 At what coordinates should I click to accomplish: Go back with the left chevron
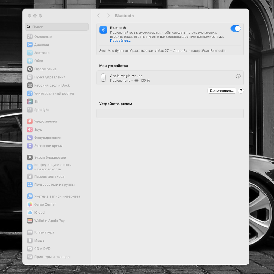99,16
